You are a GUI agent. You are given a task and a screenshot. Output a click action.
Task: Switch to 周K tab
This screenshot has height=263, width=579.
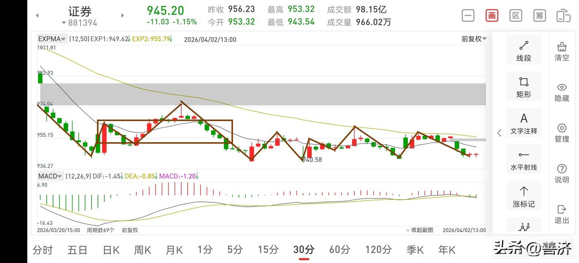[143, 249]
